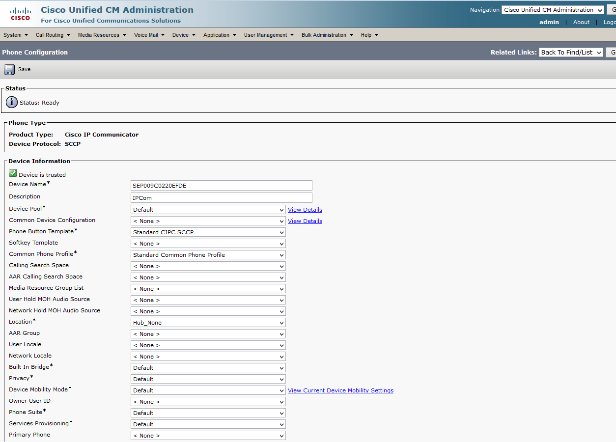
Task: Open the Call Routing menu
Action: (53, 35)
